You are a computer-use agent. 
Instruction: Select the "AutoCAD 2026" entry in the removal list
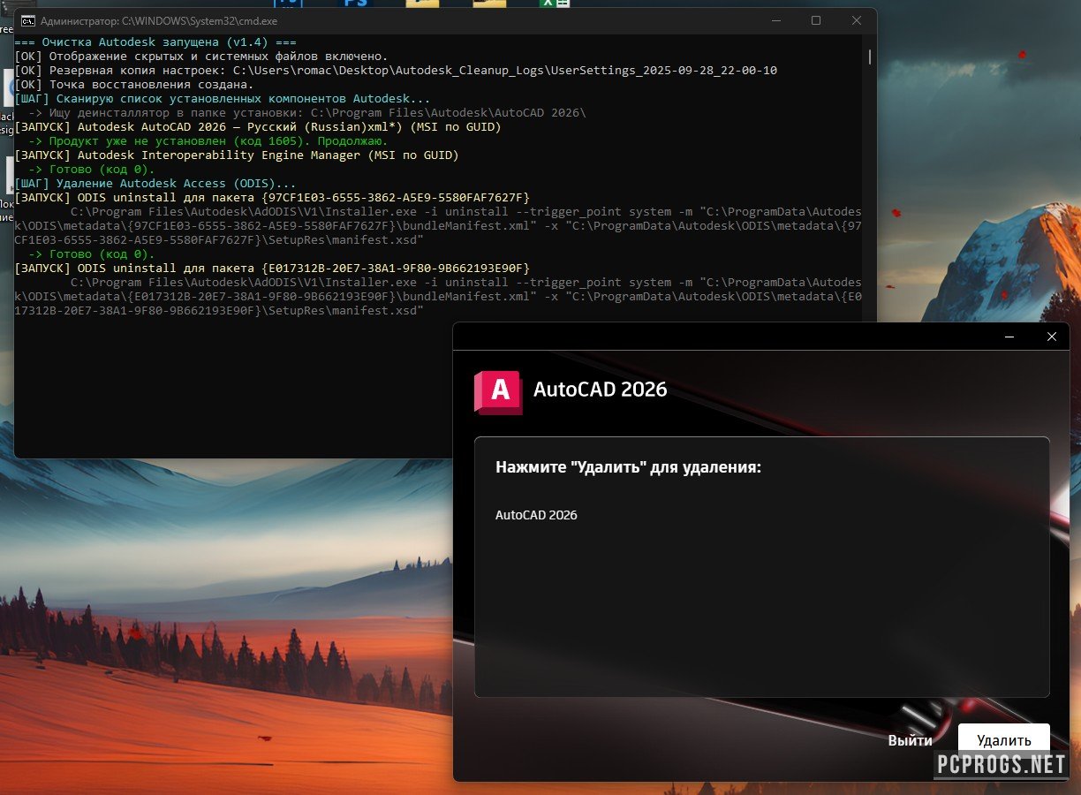tap(536, 515)
